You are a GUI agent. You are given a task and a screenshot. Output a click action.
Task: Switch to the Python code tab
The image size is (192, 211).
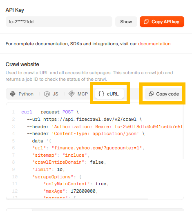pyautogui.click(x=22, y=94)
